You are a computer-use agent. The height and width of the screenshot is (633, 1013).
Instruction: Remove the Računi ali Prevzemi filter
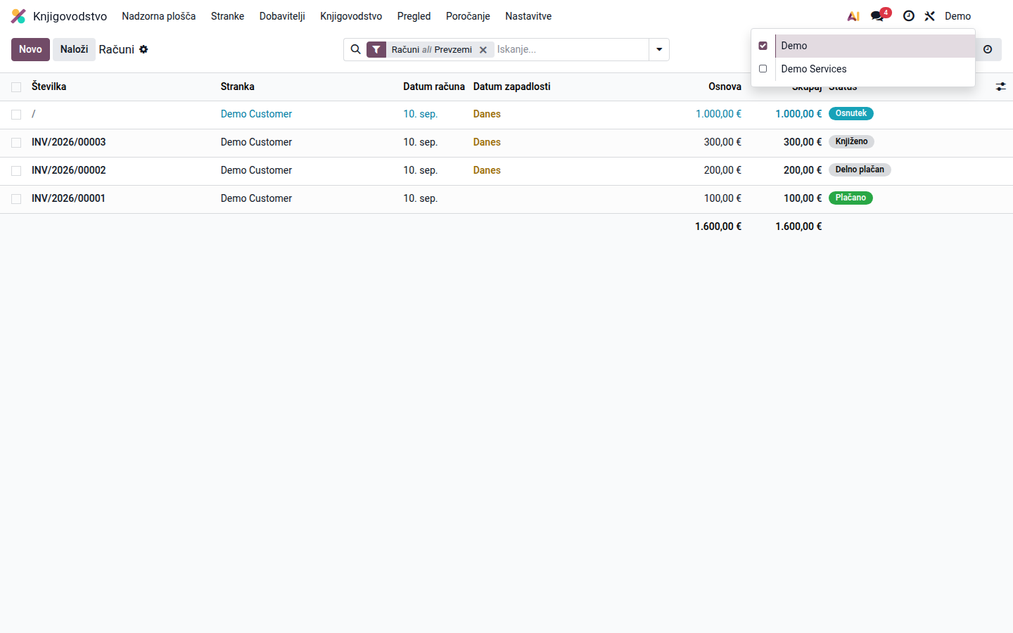483,50
